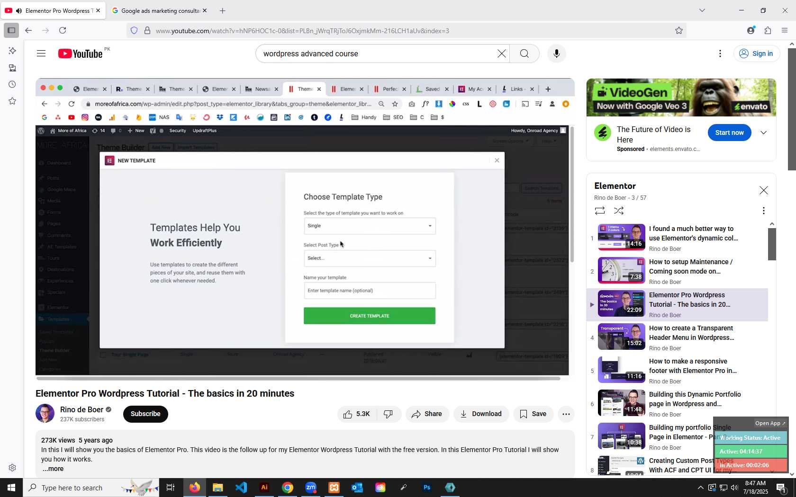Open more actions ellipsis under video
The image size is (796, 497).
click(566, 414)
